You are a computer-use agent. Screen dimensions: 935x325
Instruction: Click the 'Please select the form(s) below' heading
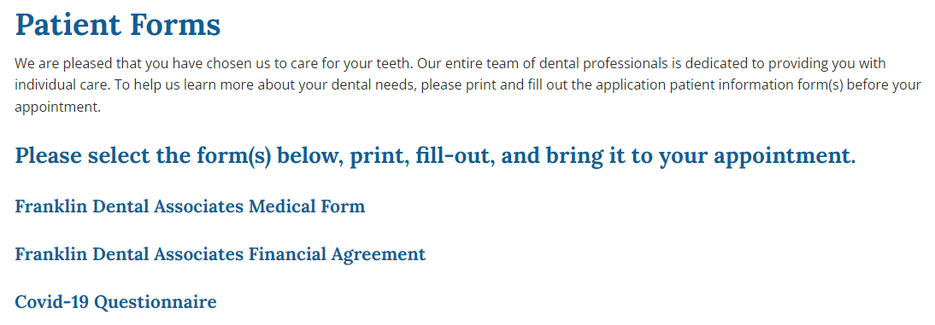(x=435, y=157)
